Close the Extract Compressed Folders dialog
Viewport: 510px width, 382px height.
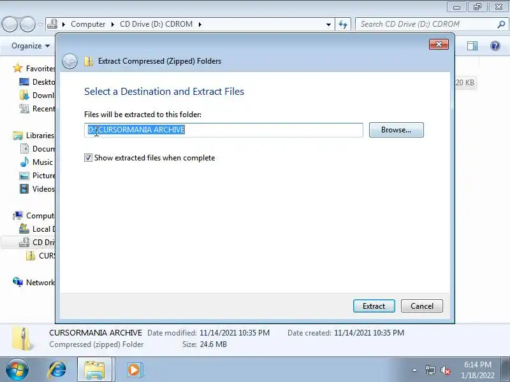pos(439,45)
